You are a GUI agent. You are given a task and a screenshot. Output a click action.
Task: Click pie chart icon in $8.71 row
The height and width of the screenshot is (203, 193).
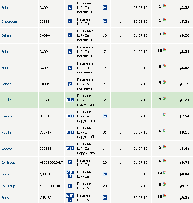pos(164,161)
